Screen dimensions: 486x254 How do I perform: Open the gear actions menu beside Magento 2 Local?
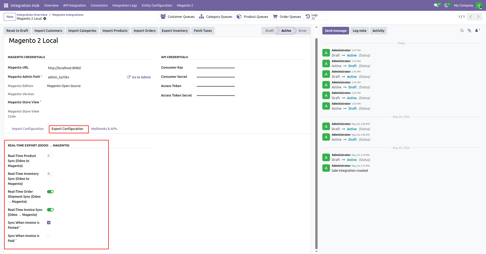(45, 19)
